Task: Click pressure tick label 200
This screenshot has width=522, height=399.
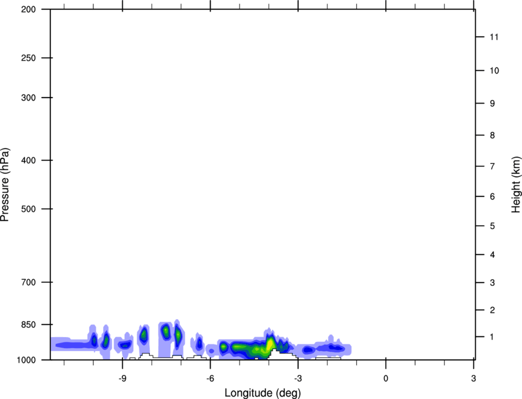Action: [x=28, y=9]
